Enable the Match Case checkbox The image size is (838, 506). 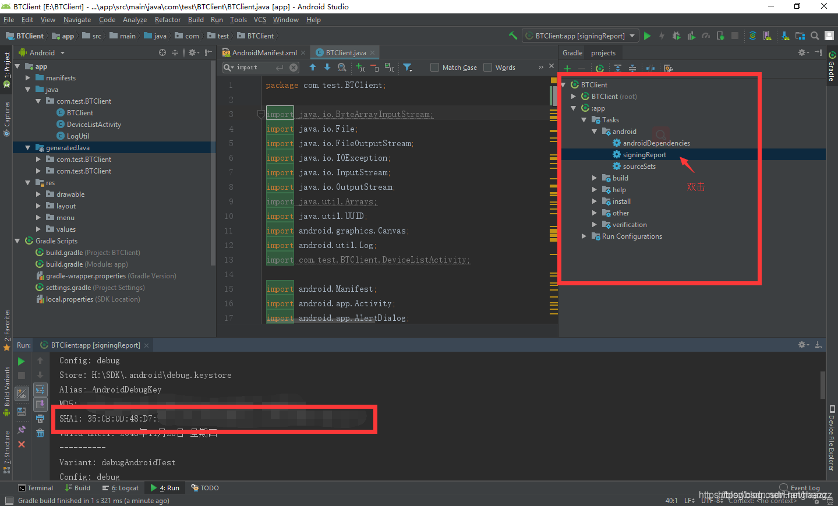434,68
